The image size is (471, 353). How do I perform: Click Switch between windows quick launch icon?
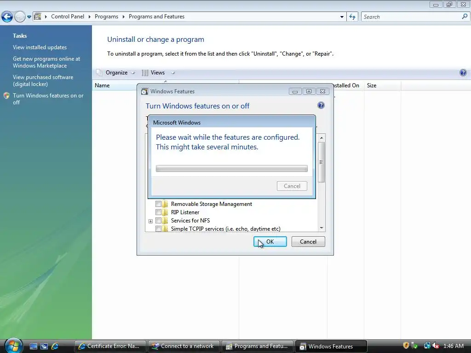[44, 347]
